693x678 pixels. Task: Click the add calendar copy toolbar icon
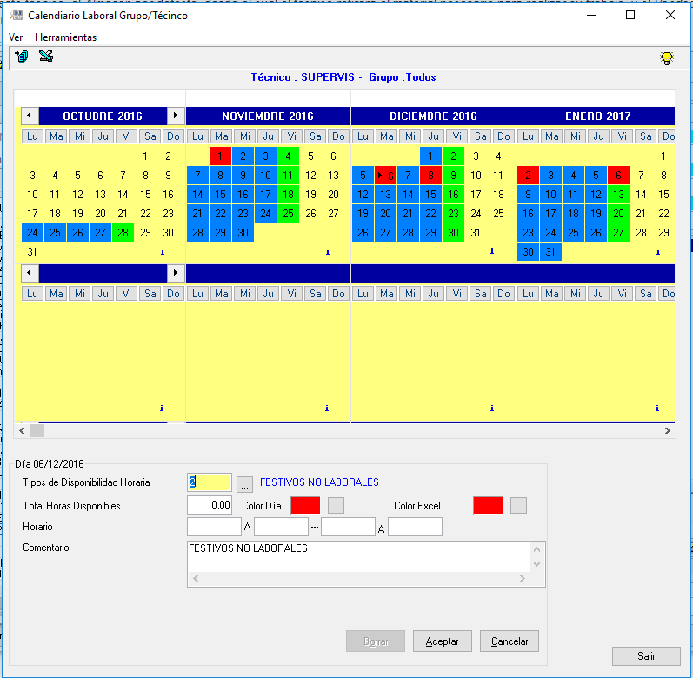(22, 57)
